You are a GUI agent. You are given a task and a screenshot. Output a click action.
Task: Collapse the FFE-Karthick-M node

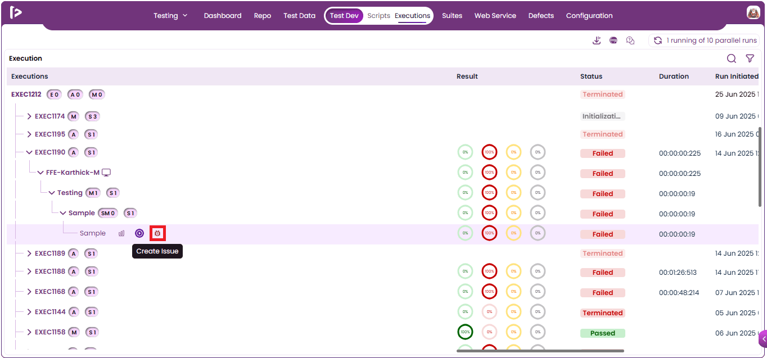[40, 173]
